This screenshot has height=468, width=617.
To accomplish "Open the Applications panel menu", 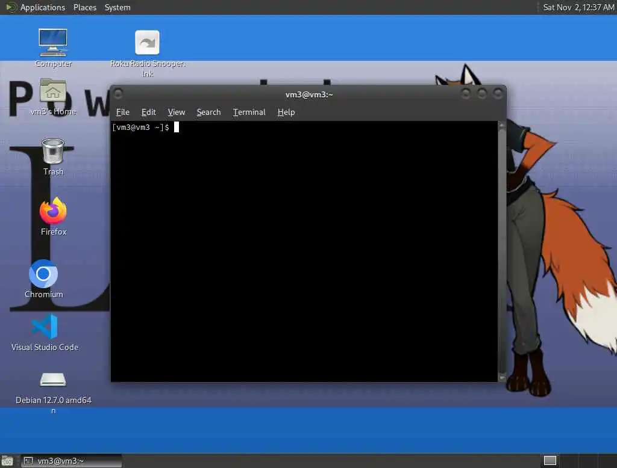I will [x=43, y=7].
